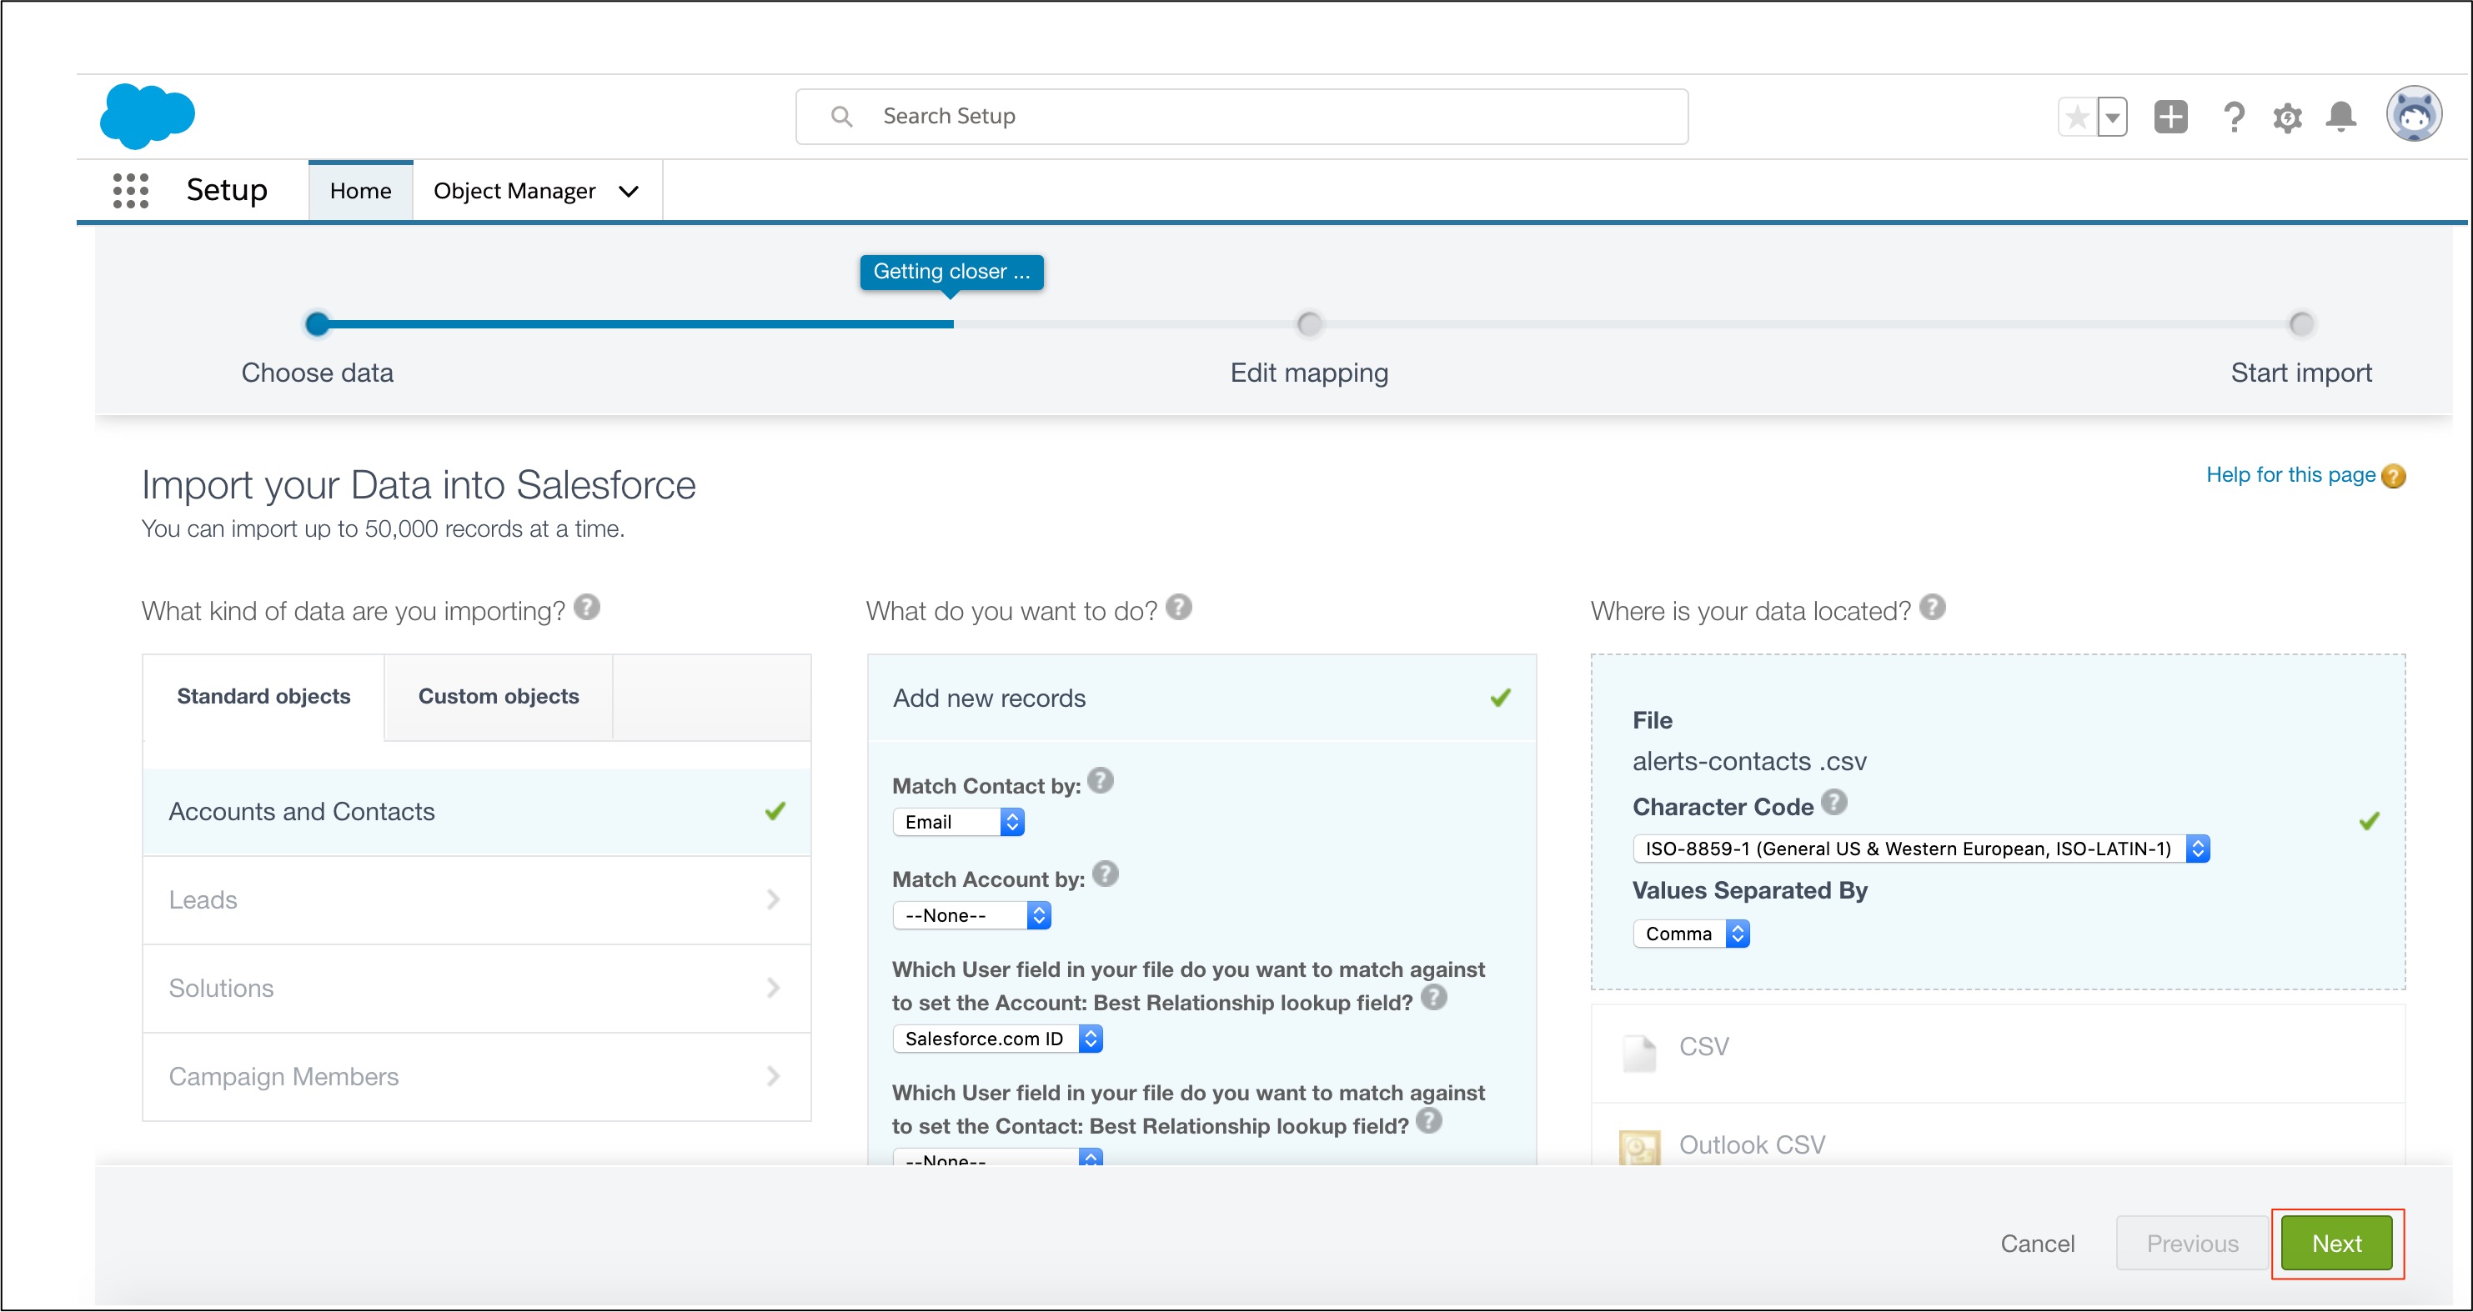Expand the favorites list dropdown arrow
The width and height of the screenshot is (2473, 1312).
(2112, 117)
